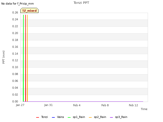Click the Jan 31 x-axis label
The image size is (163, 122).
click(x=48, y=105)
